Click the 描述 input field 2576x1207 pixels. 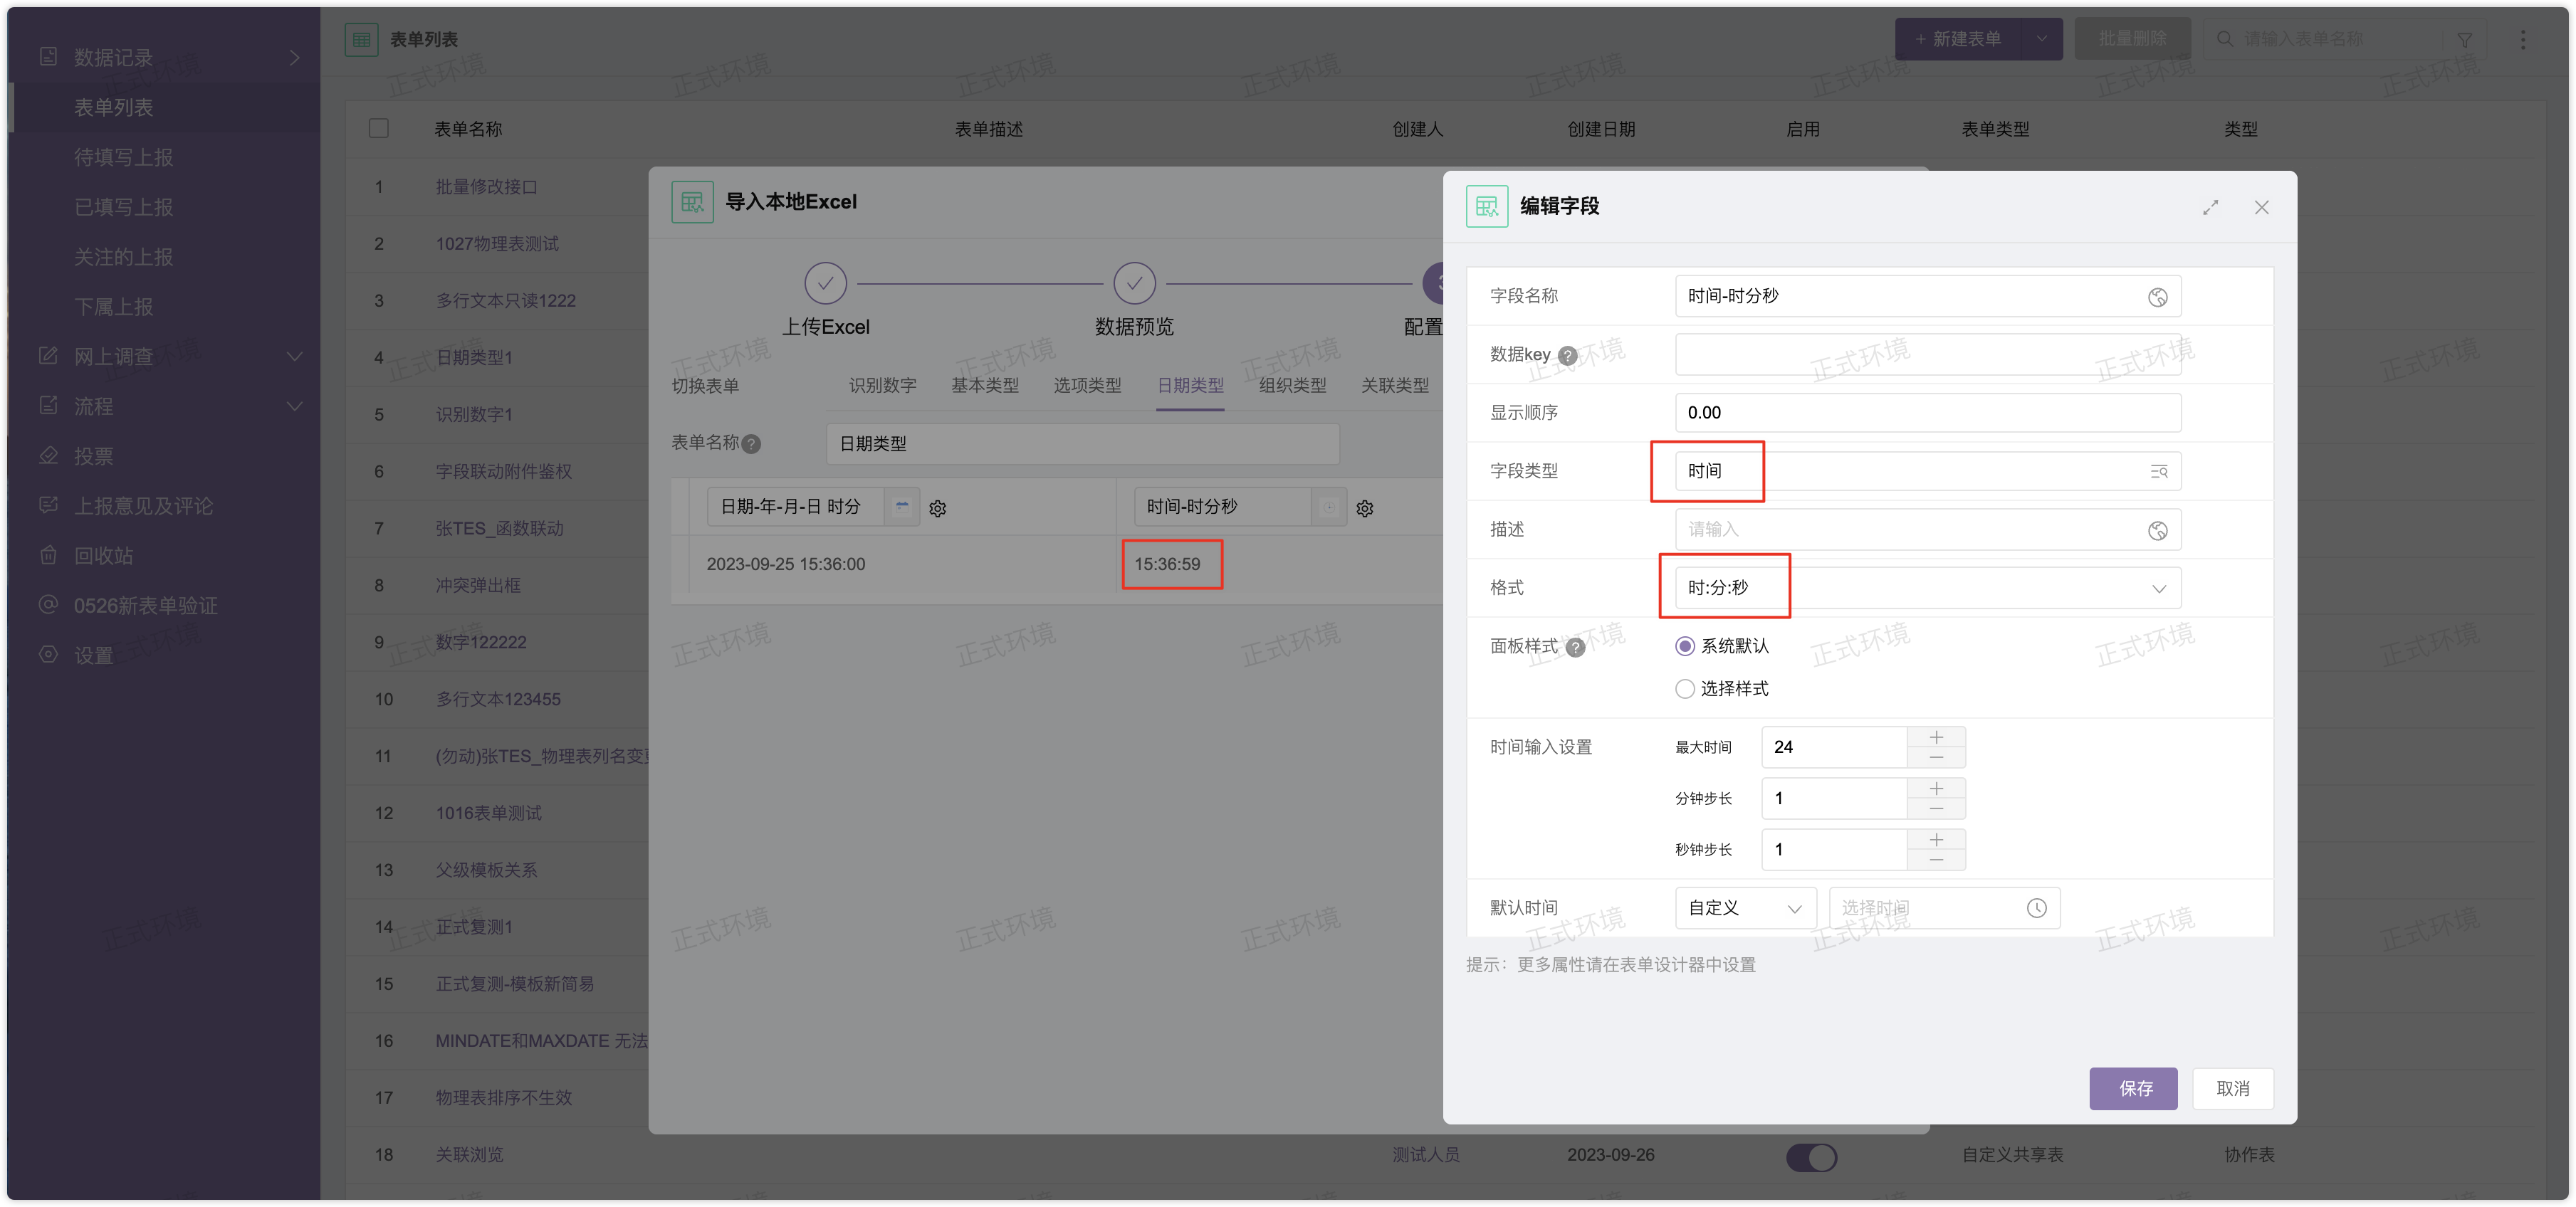(x=1928, y=531)
